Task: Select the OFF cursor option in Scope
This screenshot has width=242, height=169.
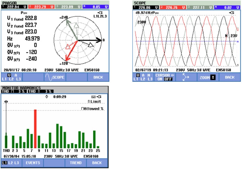Action: tap(168, 79)
